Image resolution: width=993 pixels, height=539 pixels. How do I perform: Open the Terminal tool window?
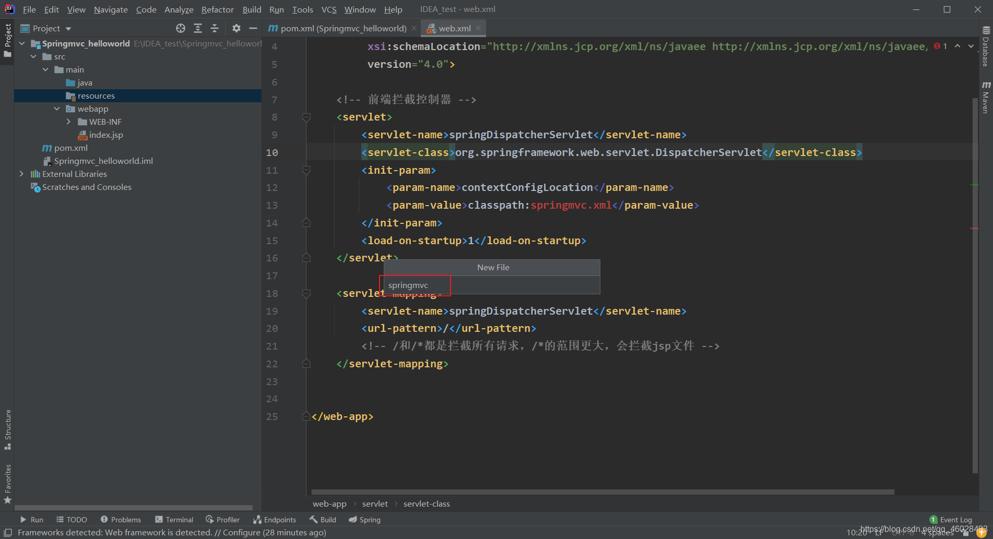coord(174,520)
